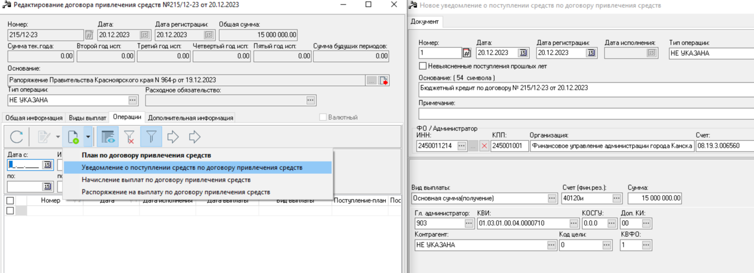Tick the select-all checkbox in table header
The width and height of the screenshot is (754, 273).
[9, 200]
